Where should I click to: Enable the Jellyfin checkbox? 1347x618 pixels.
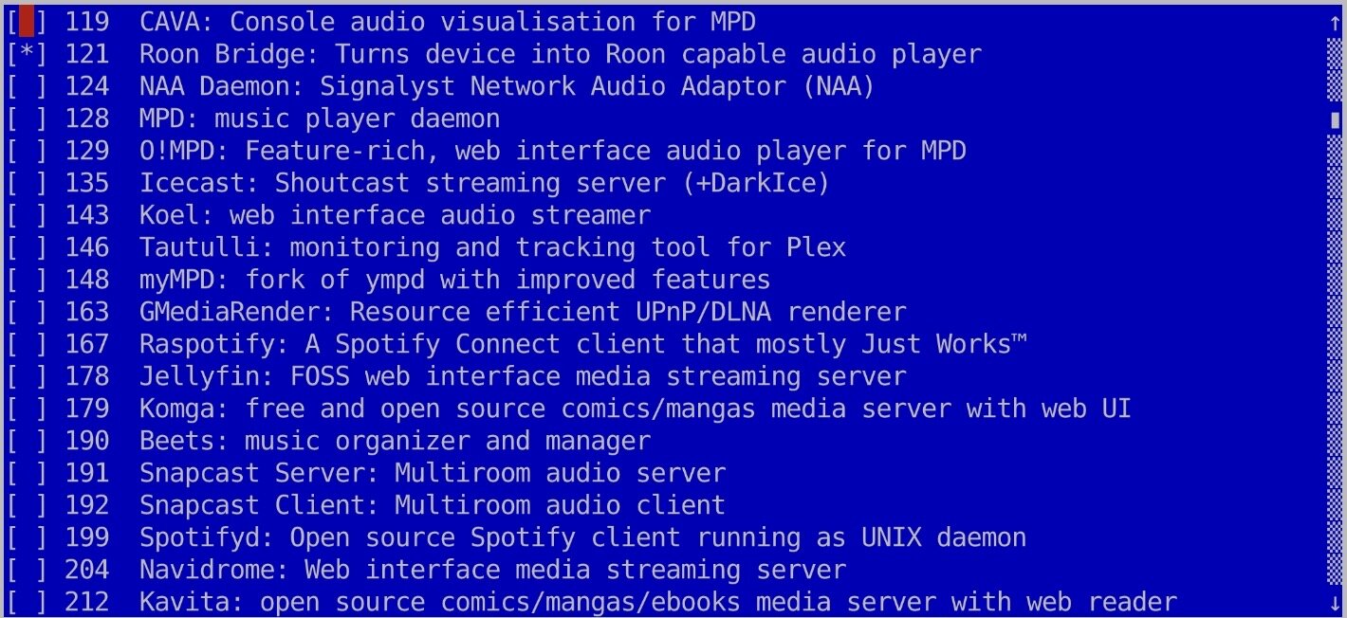pyautogui.click(x=27, y=376)
